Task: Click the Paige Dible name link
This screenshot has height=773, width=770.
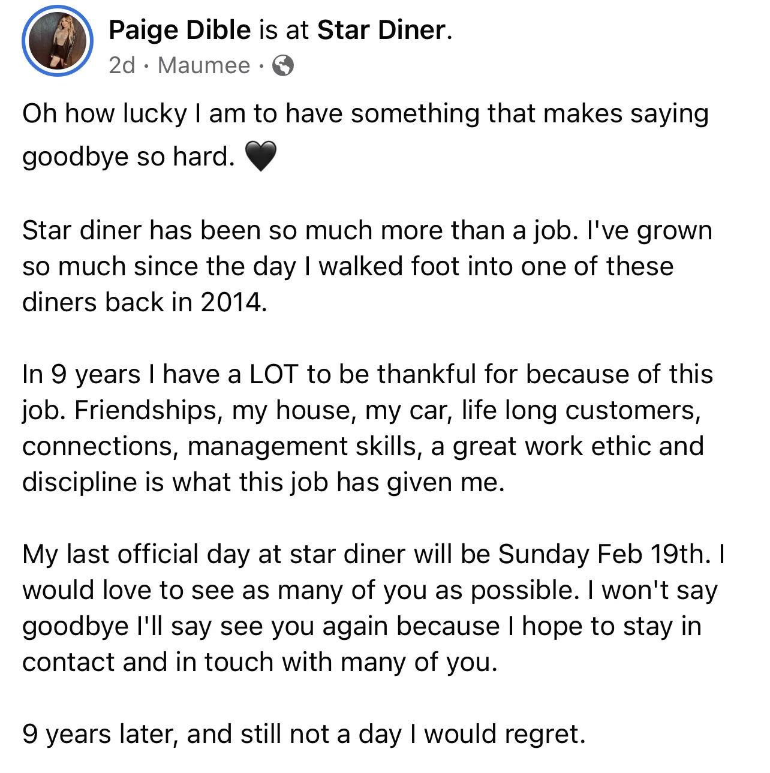Action: (x=180, y=30)
